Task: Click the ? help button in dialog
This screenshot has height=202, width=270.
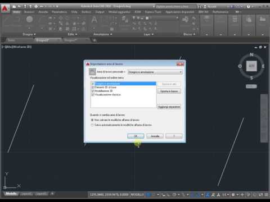Action: (174, 136)
